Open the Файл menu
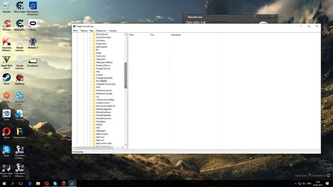333x187 pixels. click(x=75, y=31)
